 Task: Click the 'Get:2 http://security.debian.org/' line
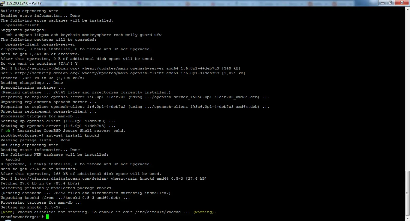point(123,73)
